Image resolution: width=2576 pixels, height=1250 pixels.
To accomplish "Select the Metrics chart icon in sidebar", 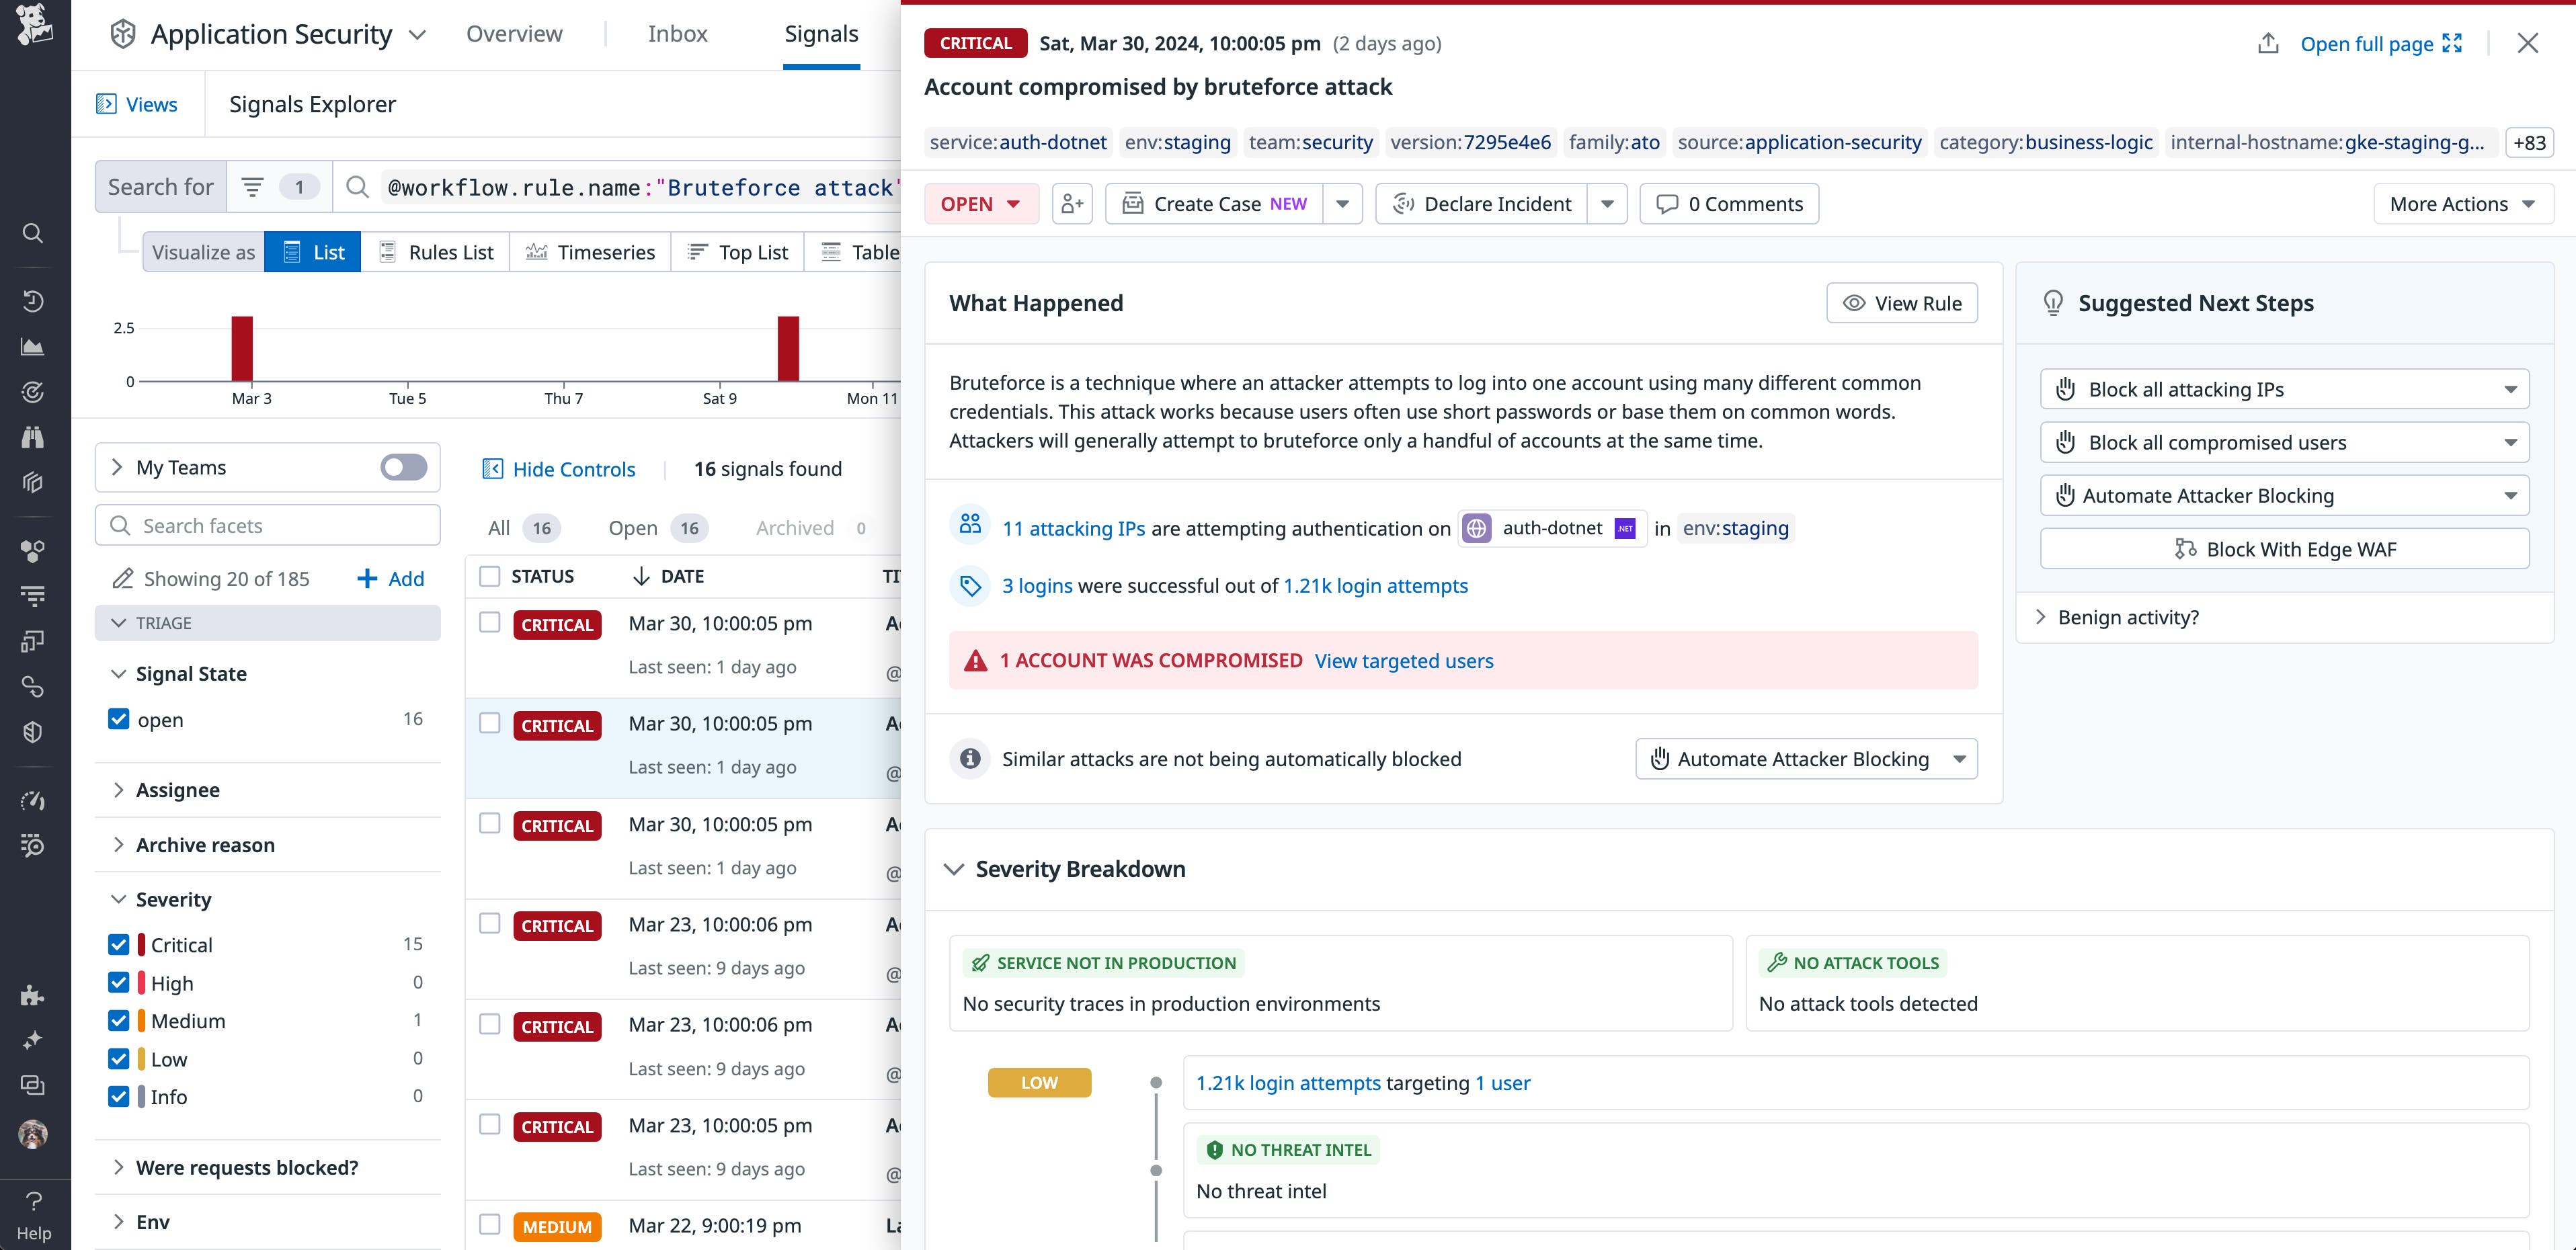I will tap(33, 346).
